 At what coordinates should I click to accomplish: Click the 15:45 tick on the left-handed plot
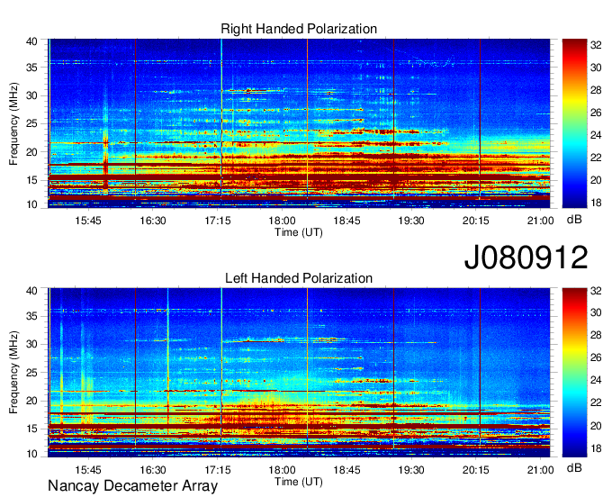(x=88, y=470)
